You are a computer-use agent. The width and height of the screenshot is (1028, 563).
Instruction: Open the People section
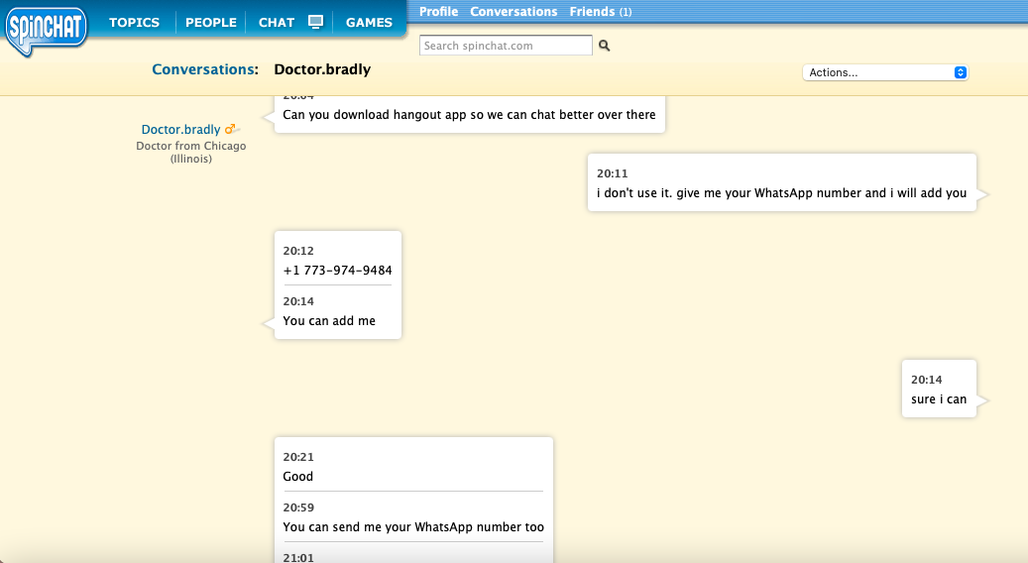click(x=210, y=22)
